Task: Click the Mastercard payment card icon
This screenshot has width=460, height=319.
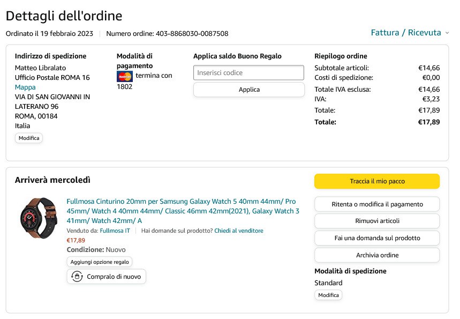Action: [125, 76]
